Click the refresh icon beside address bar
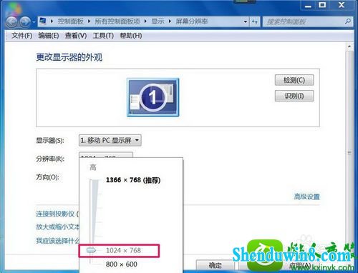This screenshot has width=358, height=273. pyautogui.click(x=255, y=21)
